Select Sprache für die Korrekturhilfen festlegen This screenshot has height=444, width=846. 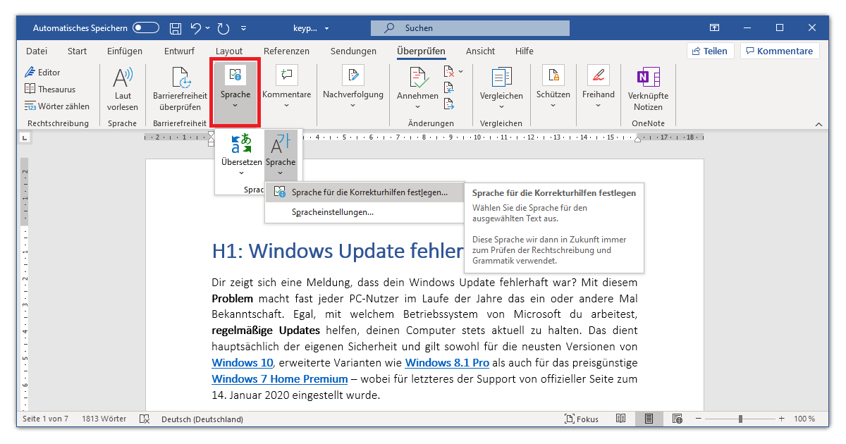coord(365,192)
